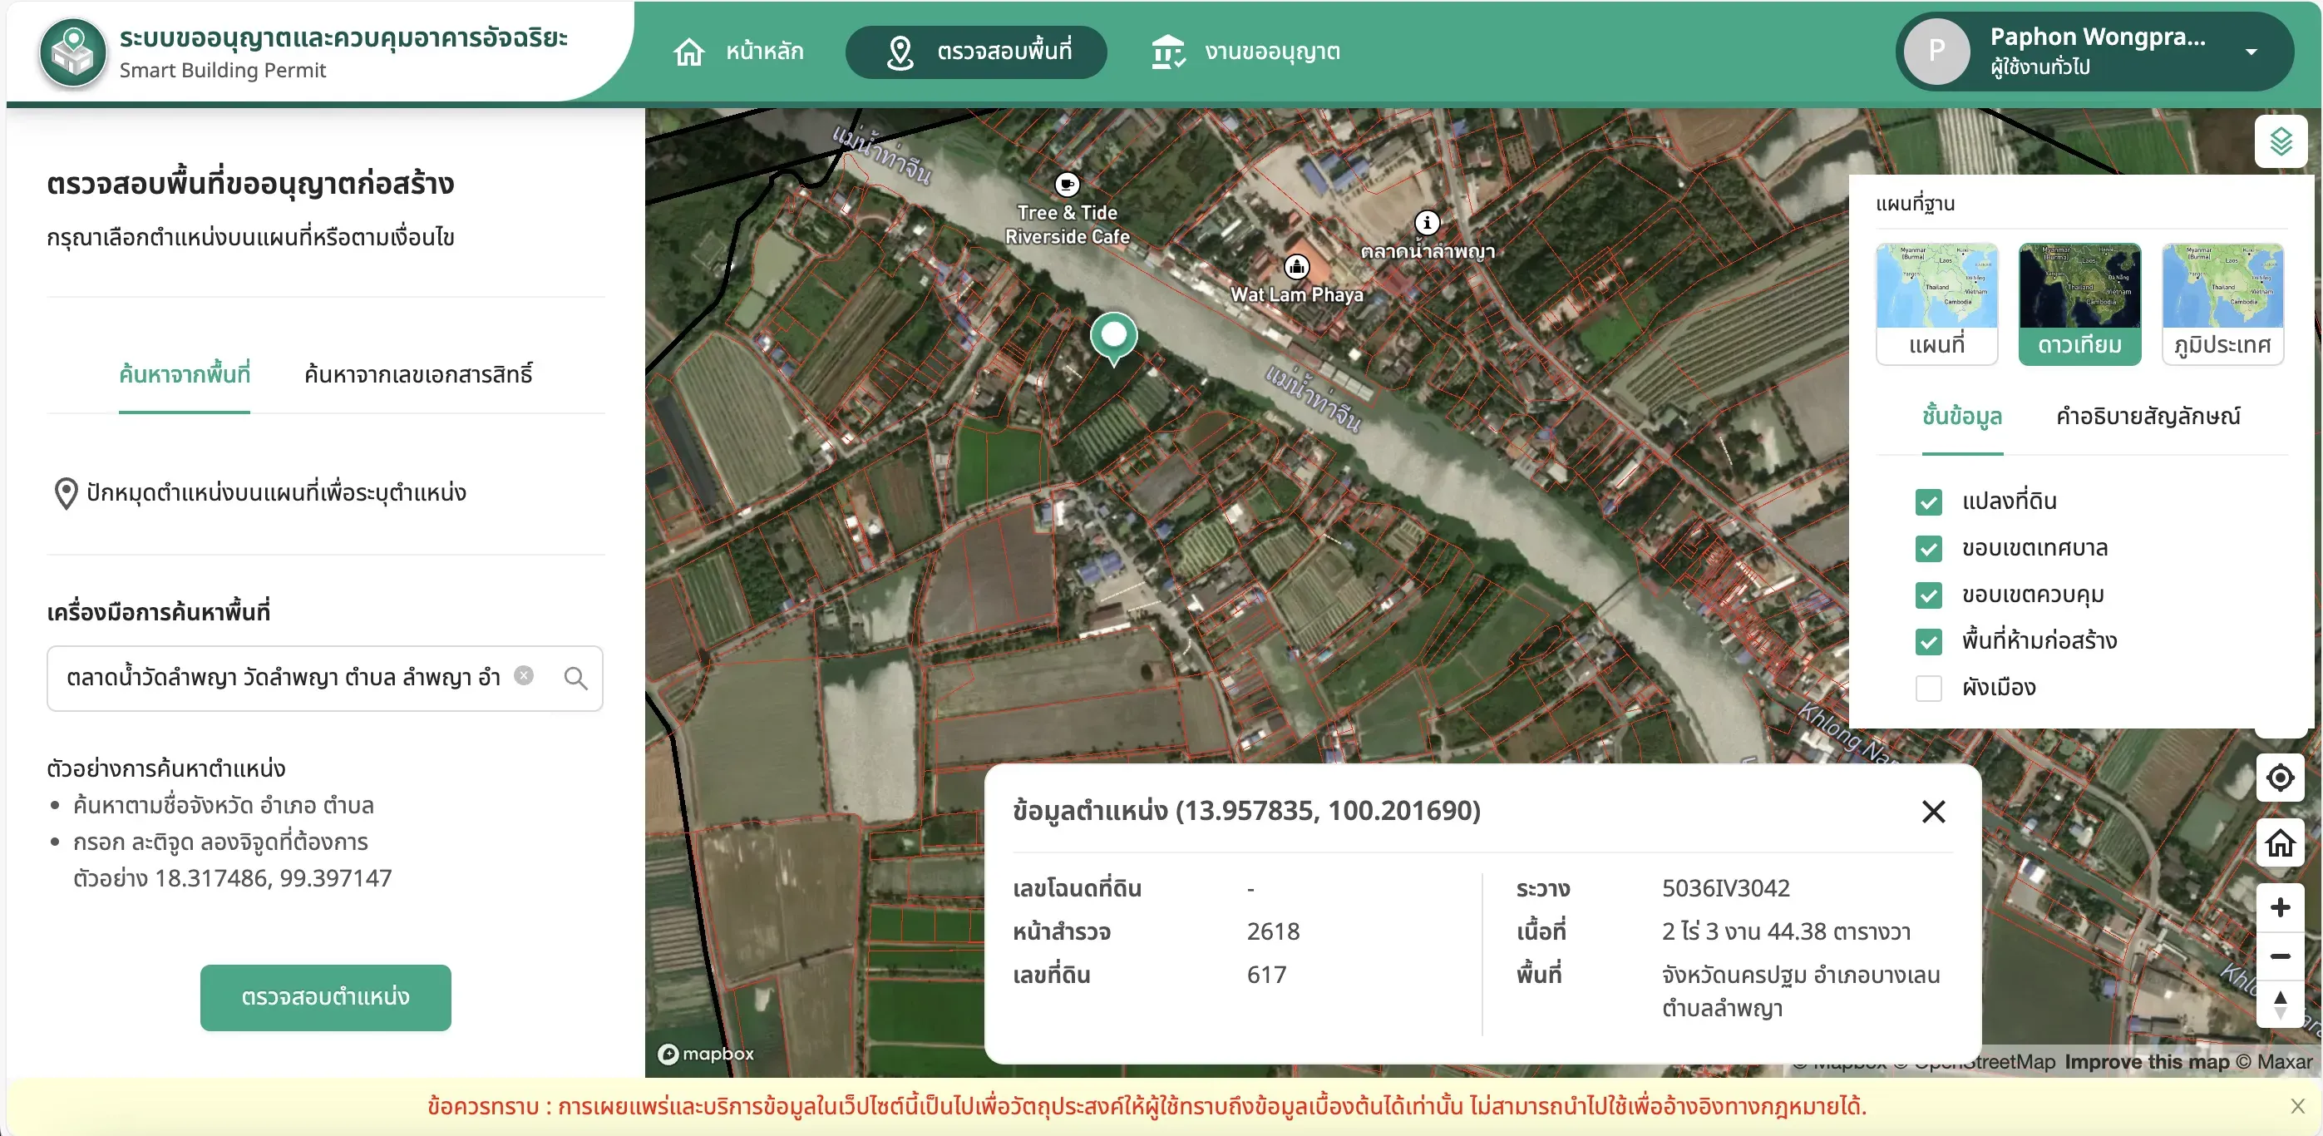Click the Improve this map link
The height and width of the screenshot is (1136, 2323).
pyautogui.click(x=2146, y=1062)
